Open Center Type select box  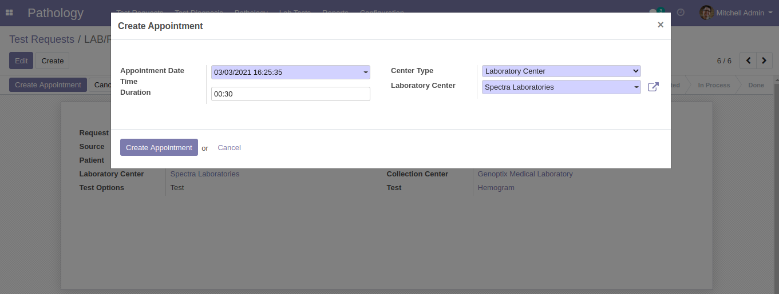pos(561,71)
